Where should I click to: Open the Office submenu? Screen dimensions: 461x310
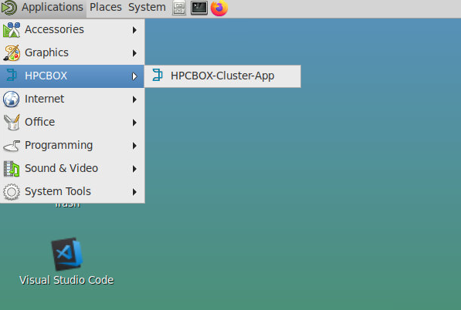click(73, 123)
